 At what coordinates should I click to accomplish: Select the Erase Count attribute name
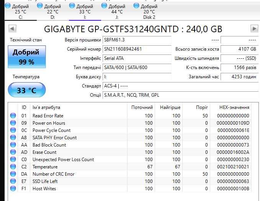[x=44, y=152]
